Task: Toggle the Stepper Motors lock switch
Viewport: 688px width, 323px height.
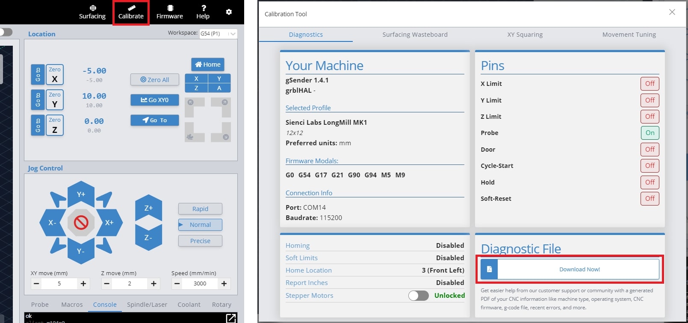Action: [x=418, y=296]
